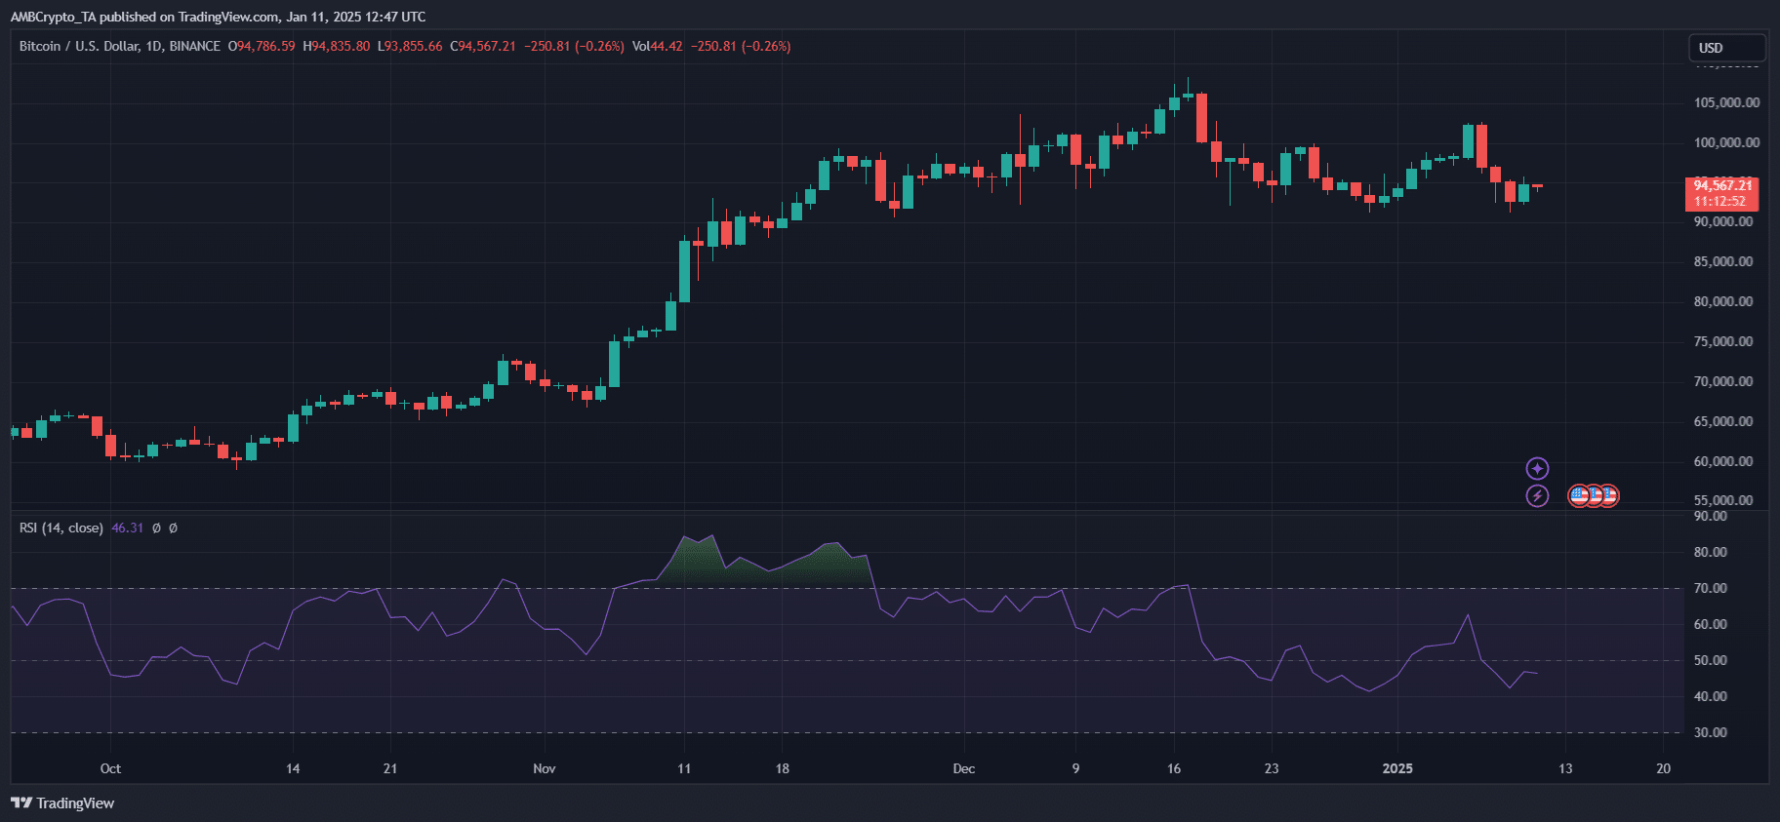Open the USD currency selector
Image resolution: width=1780 pixels, height=822 pixels.
point(1727,48)
